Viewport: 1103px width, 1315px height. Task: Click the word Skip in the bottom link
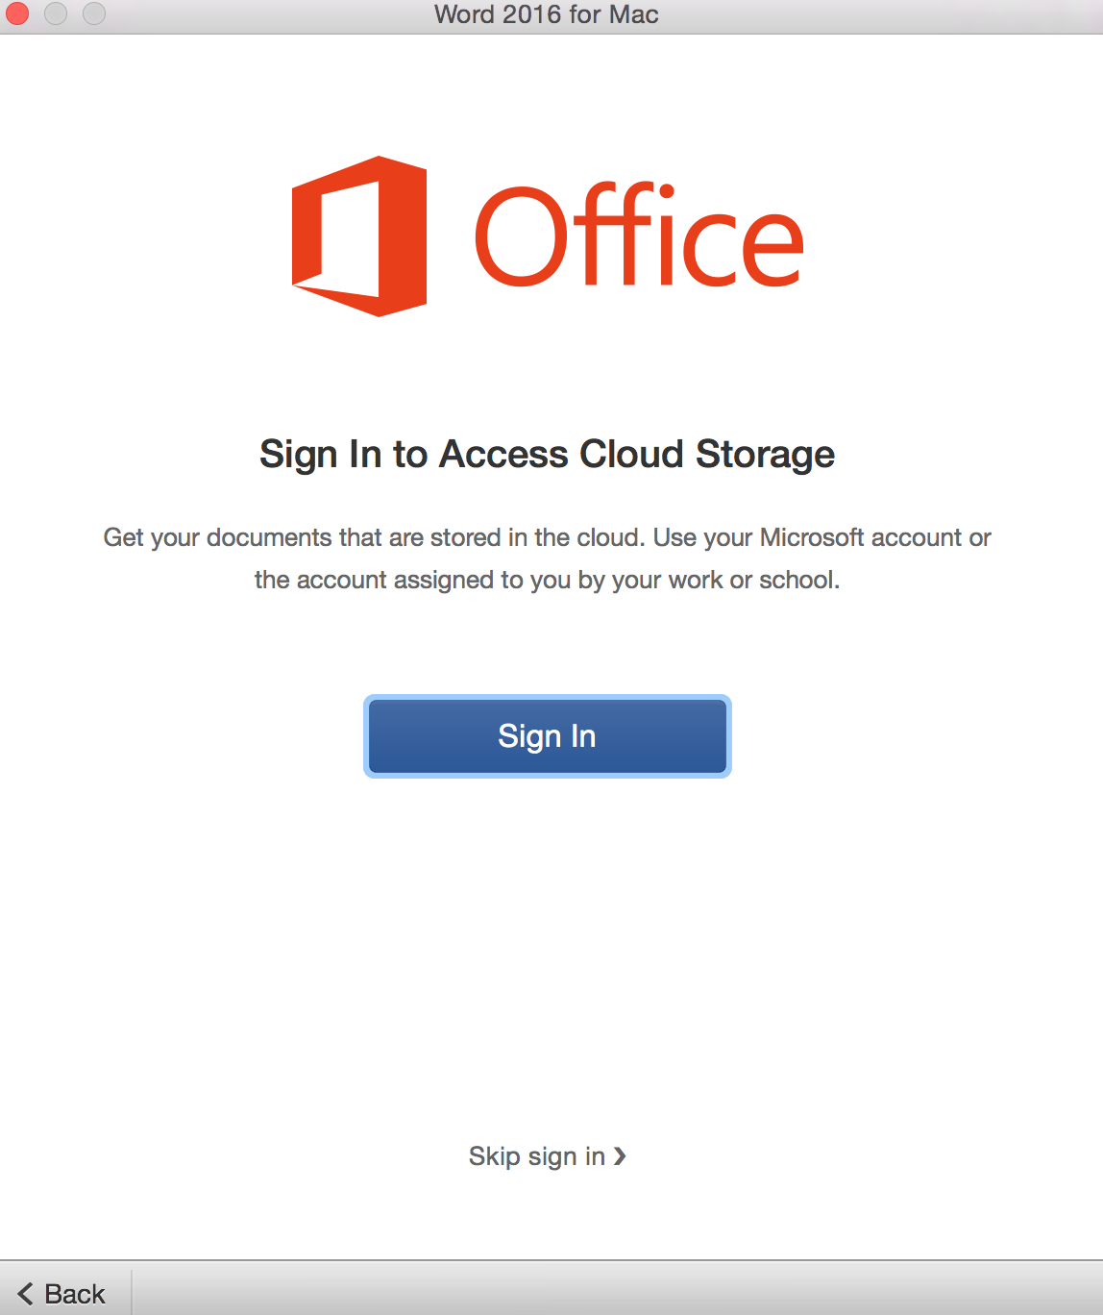[x=494, y=1156]
